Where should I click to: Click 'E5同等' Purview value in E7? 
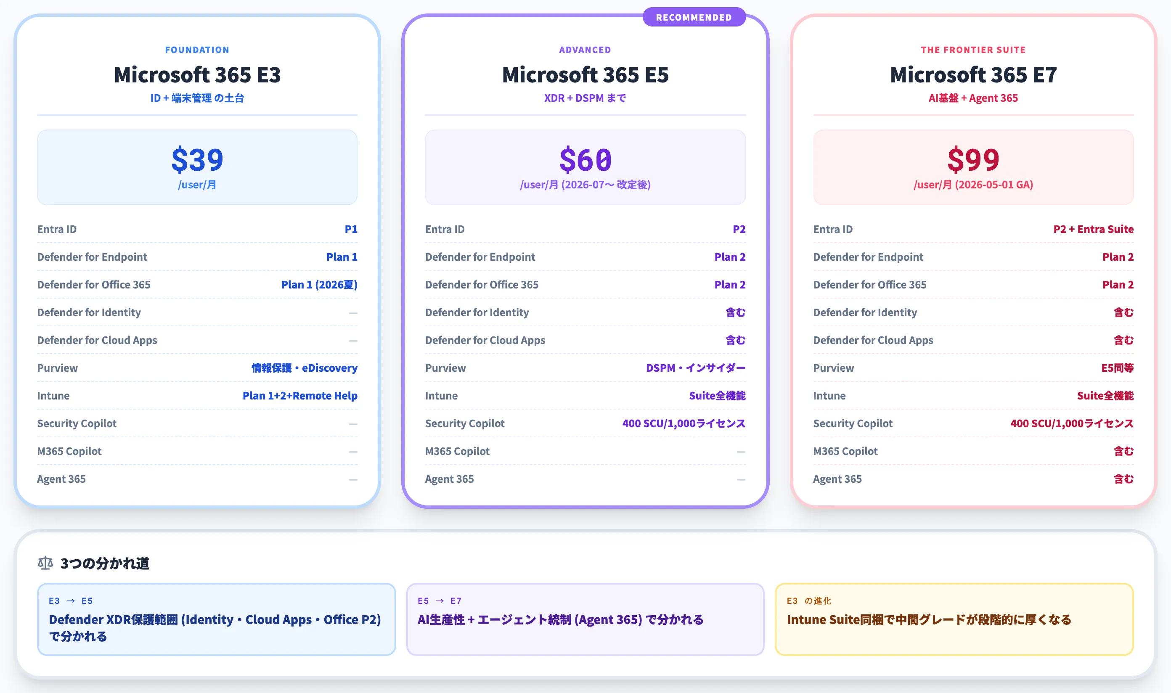point(1117,368)
